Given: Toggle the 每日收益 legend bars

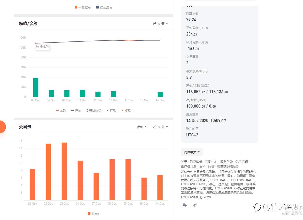Looking at the screenshot, I should point(94,111).
